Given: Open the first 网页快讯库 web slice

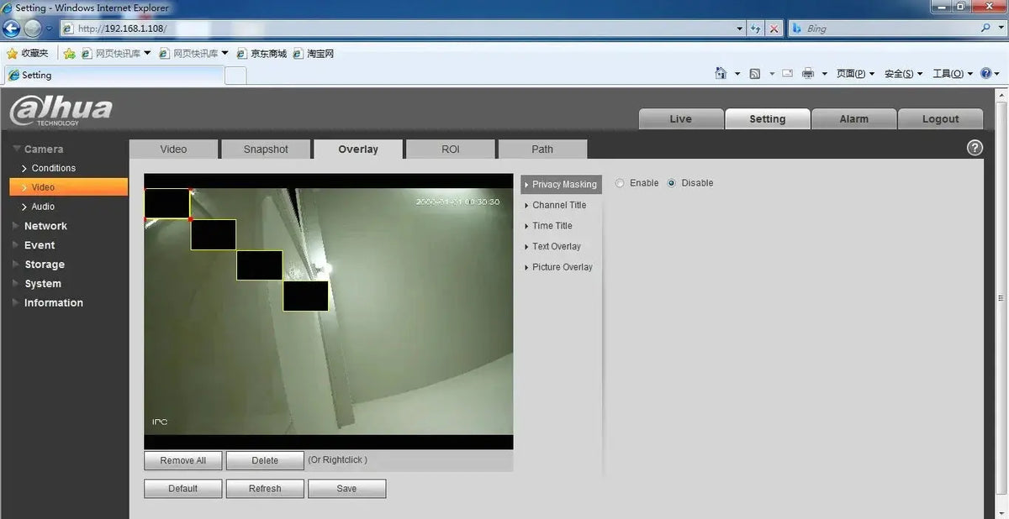Looking at the screenshot, I should click(116, 53).
